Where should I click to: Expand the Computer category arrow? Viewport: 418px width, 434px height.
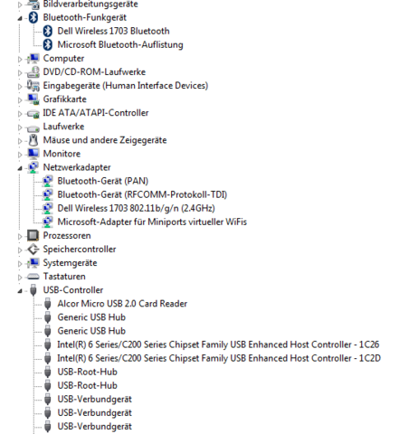click(20, 60)
